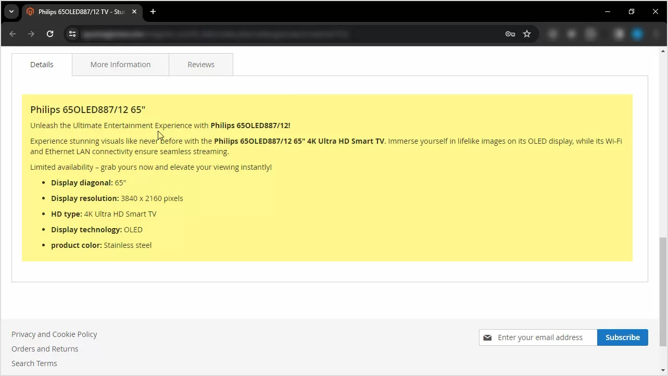Viewport: 668px width, 376px height.
Task: Bookmark this page with star icon
Action: pos(527,34)
